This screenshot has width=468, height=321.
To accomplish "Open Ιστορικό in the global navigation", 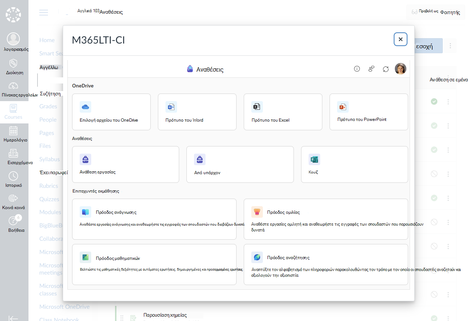I will coord(14,180).
